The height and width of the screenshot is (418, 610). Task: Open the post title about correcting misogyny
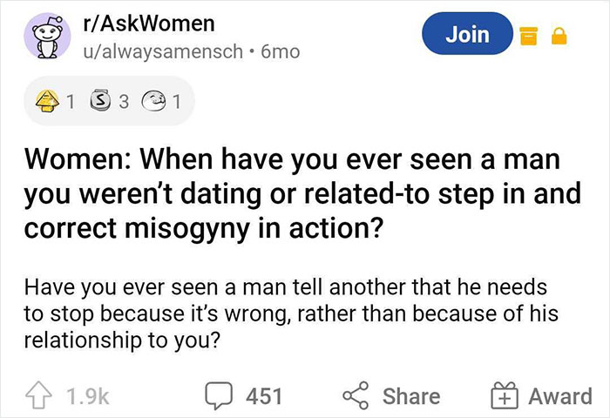[302, 192]
